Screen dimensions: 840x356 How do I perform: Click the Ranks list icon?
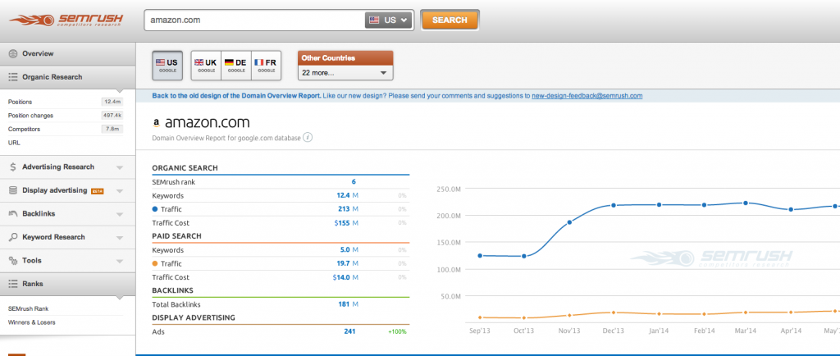coord(13,284)
